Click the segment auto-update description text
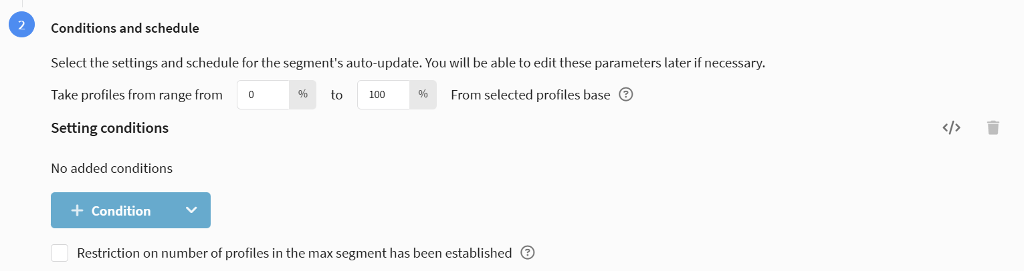 coord(407,64)
